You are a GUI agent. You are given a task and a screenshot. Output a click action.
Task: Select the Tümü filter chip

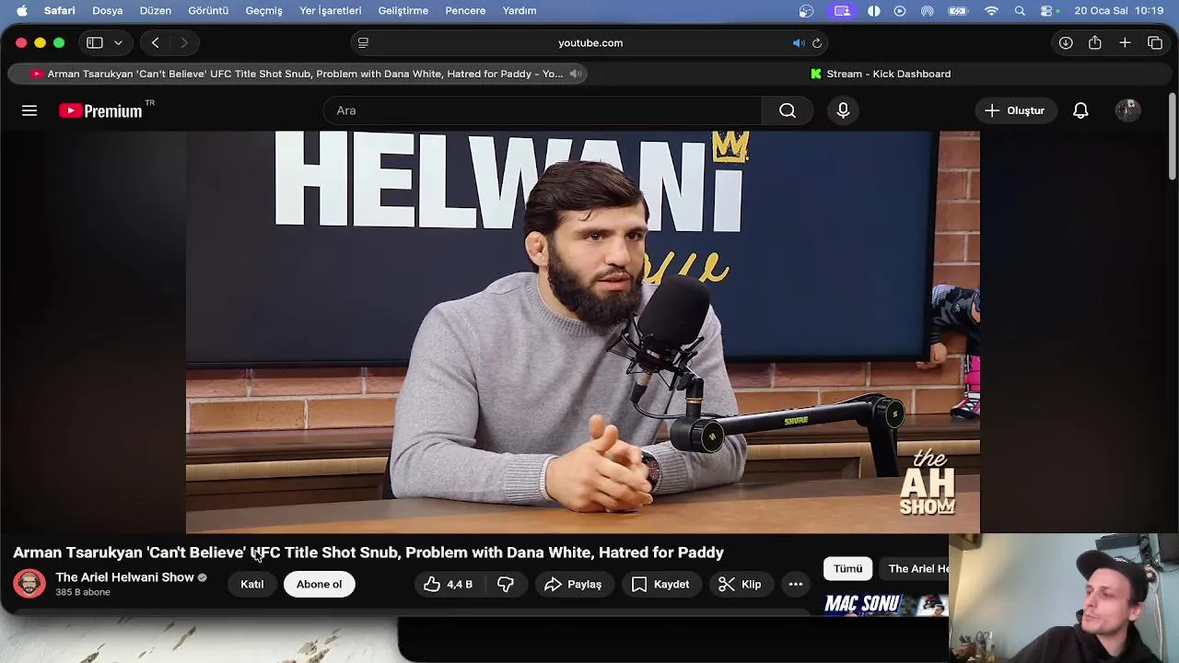pyautogui.click(x=847, y=568)
